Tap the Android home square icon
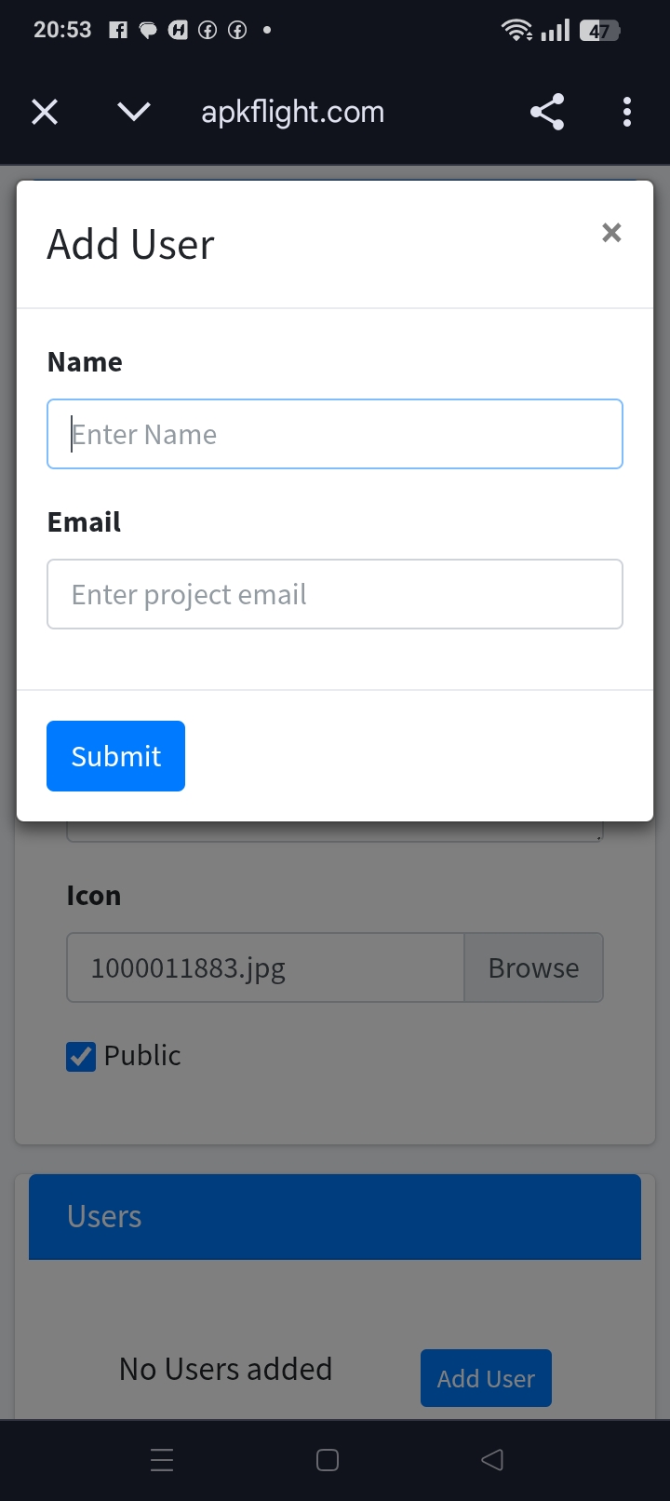 click(x=328, y=1460)
